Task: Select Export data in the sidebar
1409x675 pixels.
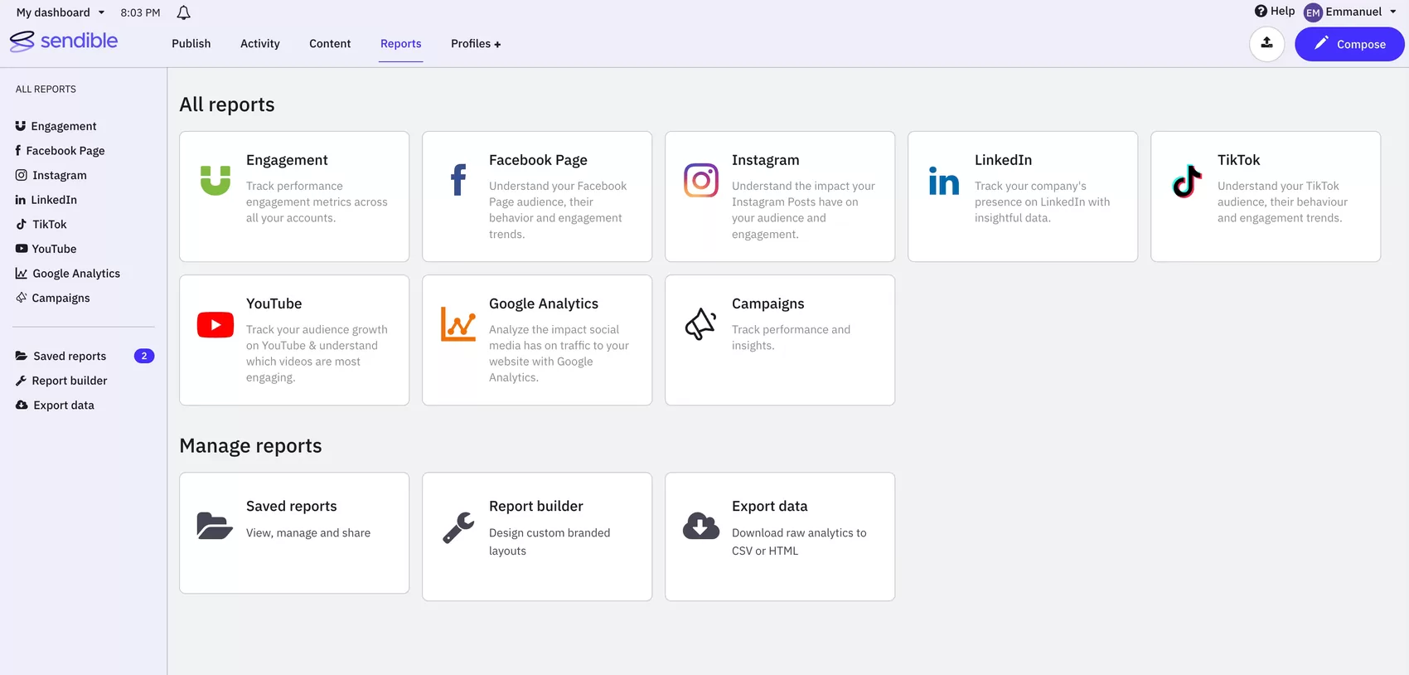Action: point(64,405)
